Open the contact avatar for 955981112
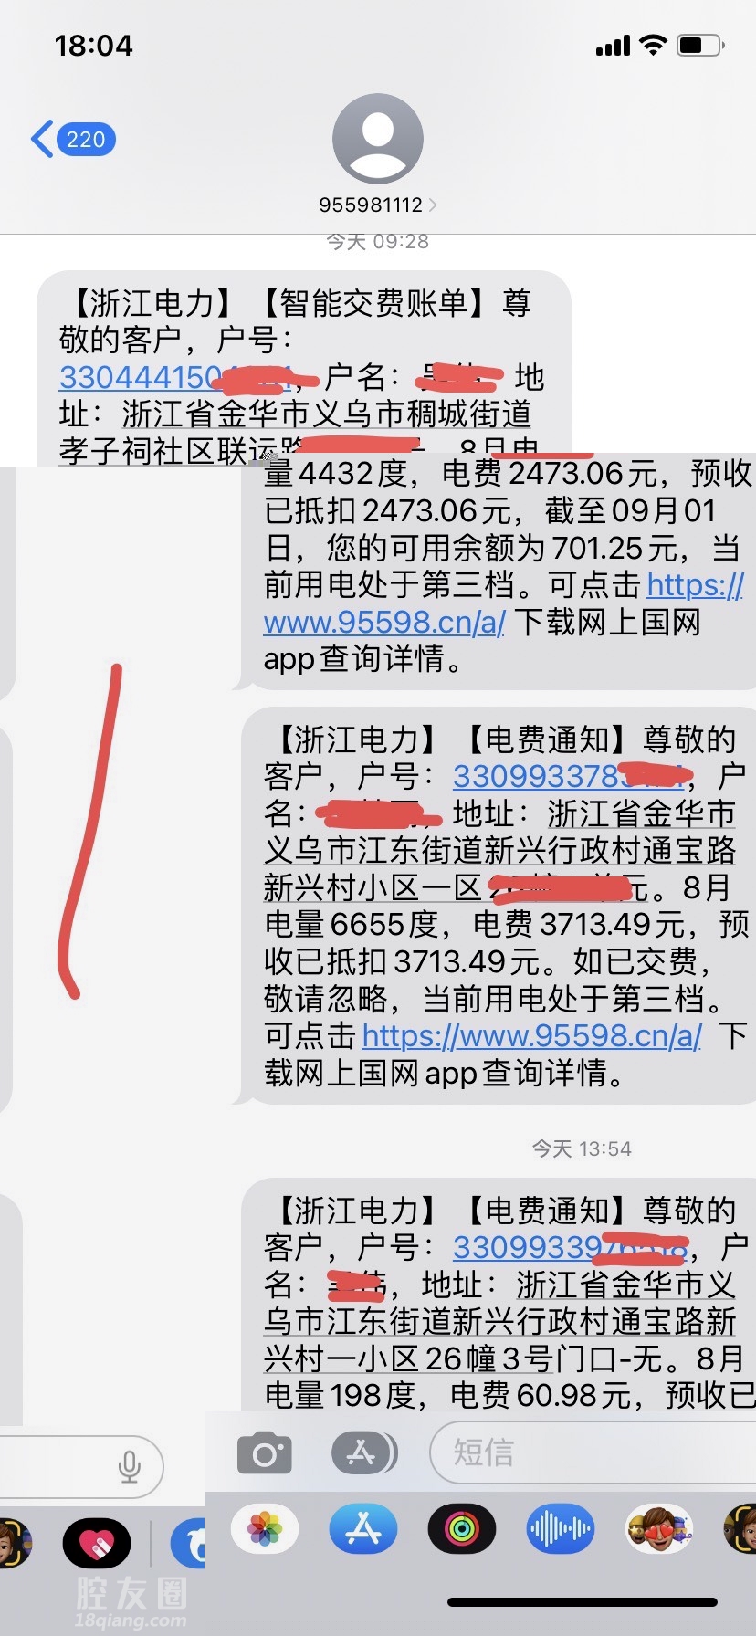 click(378, 139)
